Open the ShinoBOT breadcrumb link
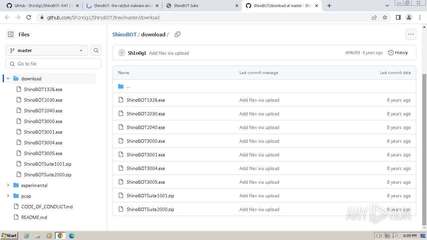This screenshot has width=427, height=240. [x=124, y=34]
